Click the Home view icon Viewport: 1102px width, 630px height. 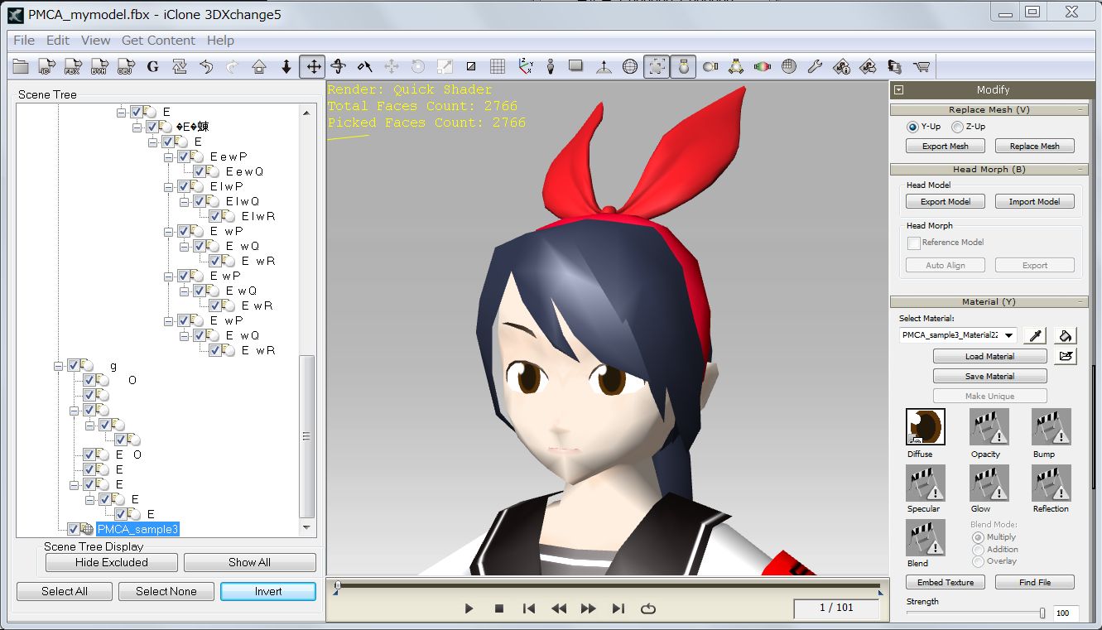[259, 66]
